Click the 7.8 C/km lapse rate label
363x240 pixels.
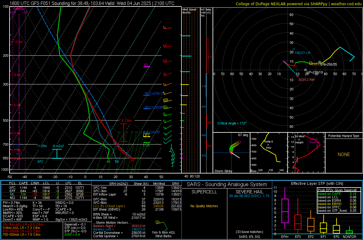coord(125,120)
